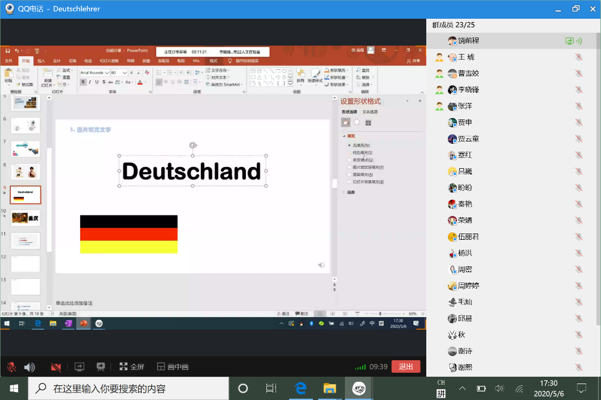Click the pentagon Effects icon in format pane
601x400 pixels.
pos(357,122)
